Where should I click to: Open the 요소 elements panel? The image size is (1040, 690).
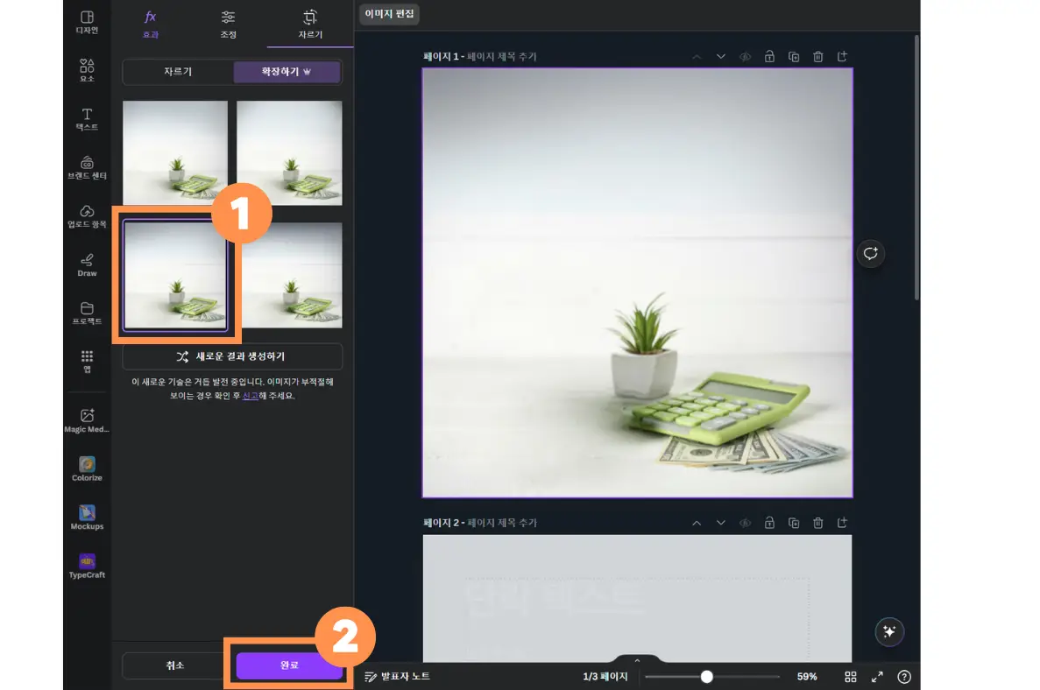point(87,70)
